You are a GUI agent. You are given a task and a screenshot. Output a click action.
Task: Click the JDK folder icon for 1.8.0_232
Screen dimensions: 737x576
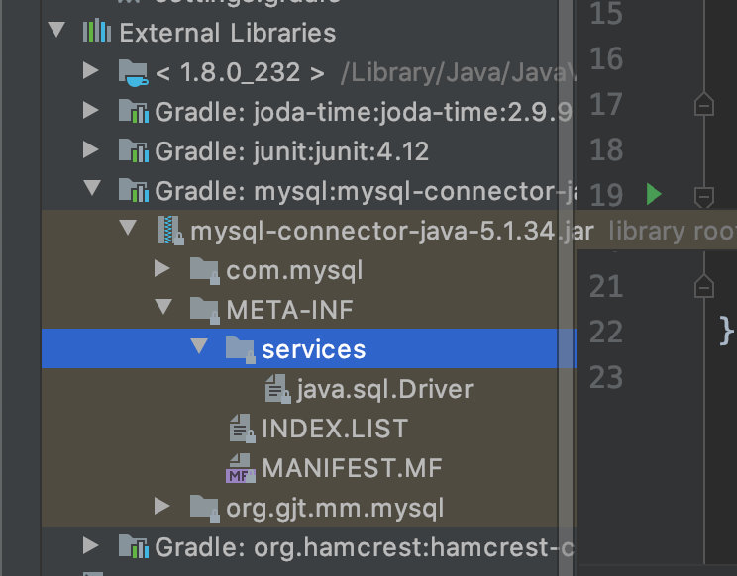click(133, 73)
